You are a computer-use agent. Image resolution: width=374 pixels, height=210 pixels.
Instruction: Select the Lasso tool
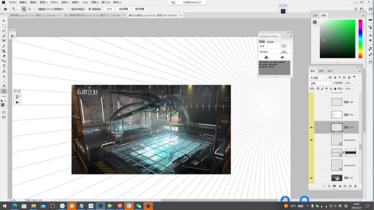[x=4, y=31]
